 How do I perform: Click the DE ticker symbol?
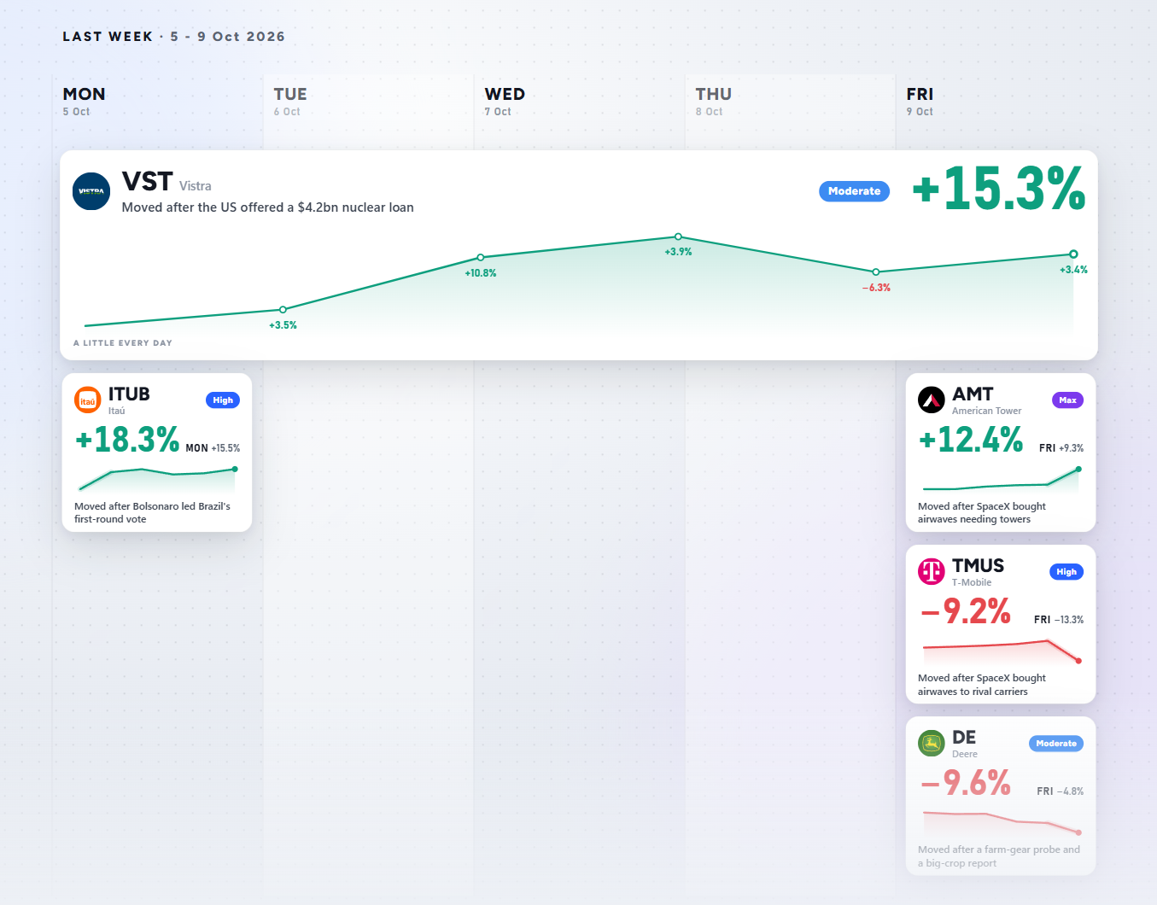[964, 738]
